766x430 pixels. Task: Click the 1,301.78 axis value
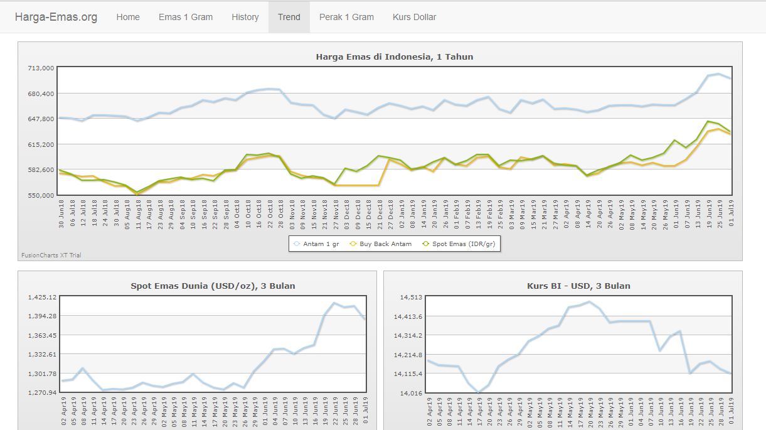click(42, 374)
